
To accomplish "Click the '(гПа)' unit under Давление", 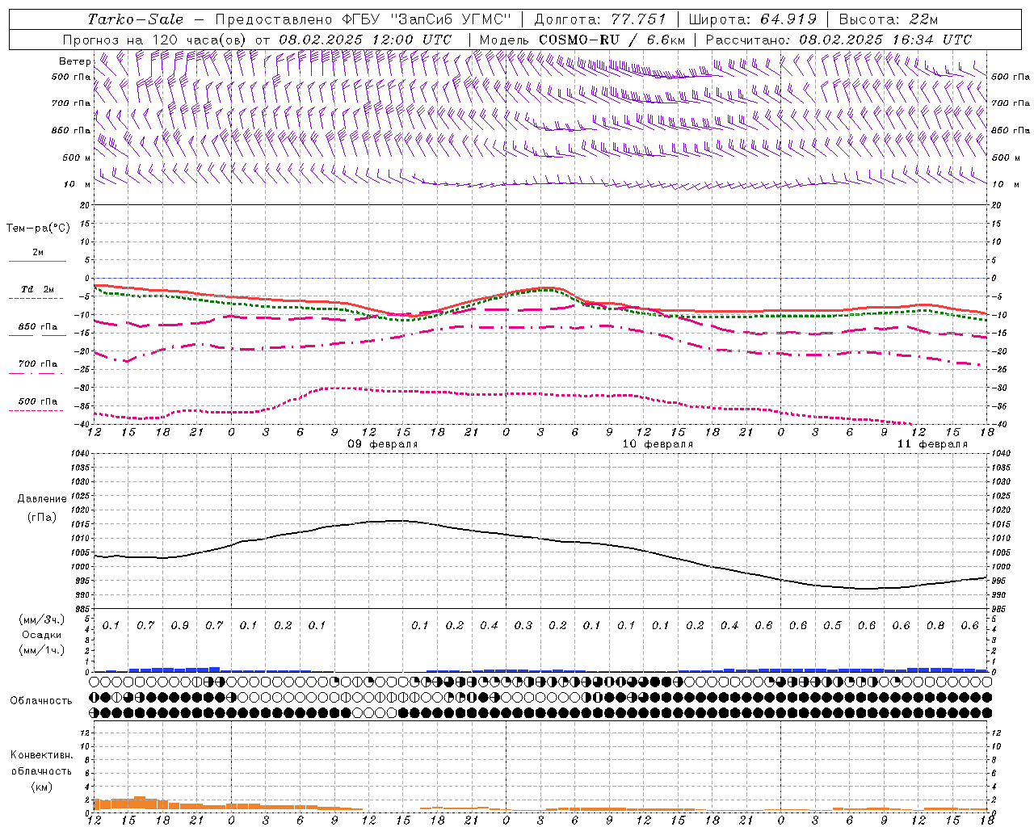I will pyautogui.click(x=42, y=518).
